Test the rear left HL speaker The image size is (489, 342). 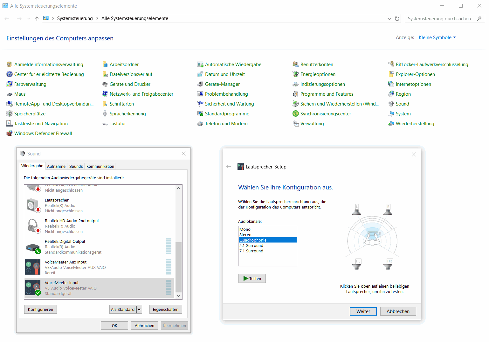pos(357,264)
